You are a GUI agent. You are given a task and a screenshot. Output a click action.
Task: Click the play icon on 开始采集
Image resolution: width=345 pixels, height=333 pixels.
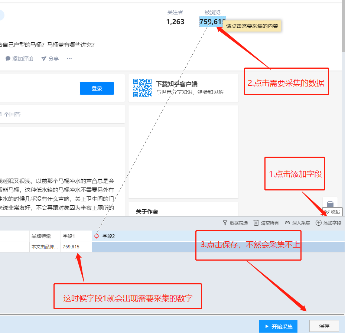coord(267,327)
